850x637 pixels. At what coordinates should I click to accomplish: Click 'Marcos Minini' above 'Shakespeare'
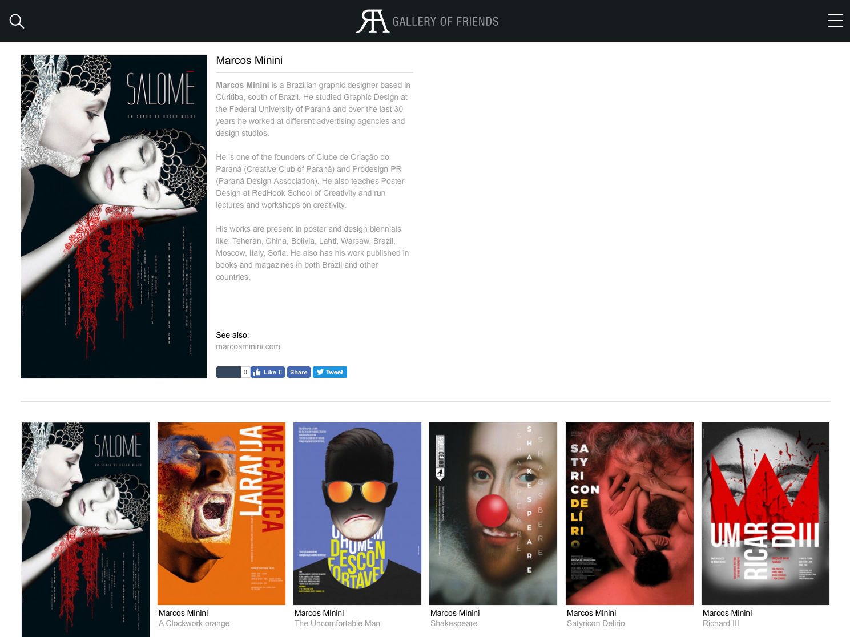click(455, 613)
